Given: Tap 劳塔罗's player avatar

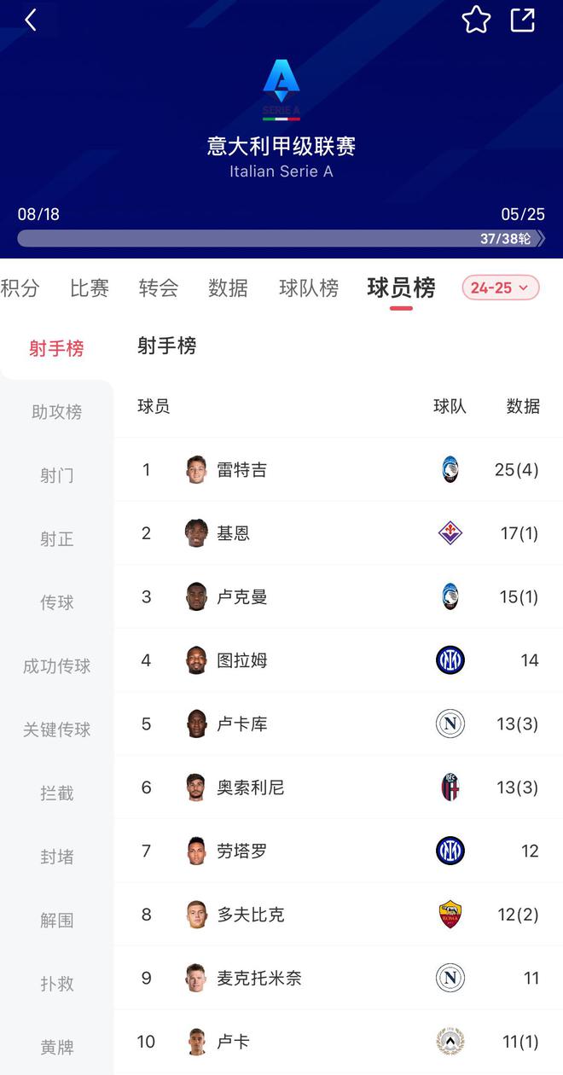Looking at the screenshot, I should click(x=196, y=851).
